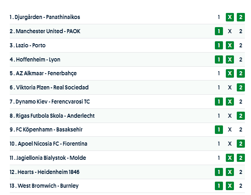The width and height of the screenshot is (251, 195).
Task: Select the 2 outcome for Hearts - Heidenheim 1846
Action: point(240,172)
